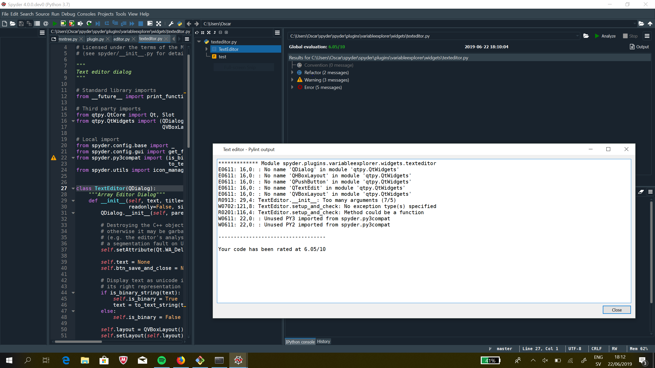Open the Source menu
Screen dimensions: 655x368
pyautogui.click(x=42, y=14)
